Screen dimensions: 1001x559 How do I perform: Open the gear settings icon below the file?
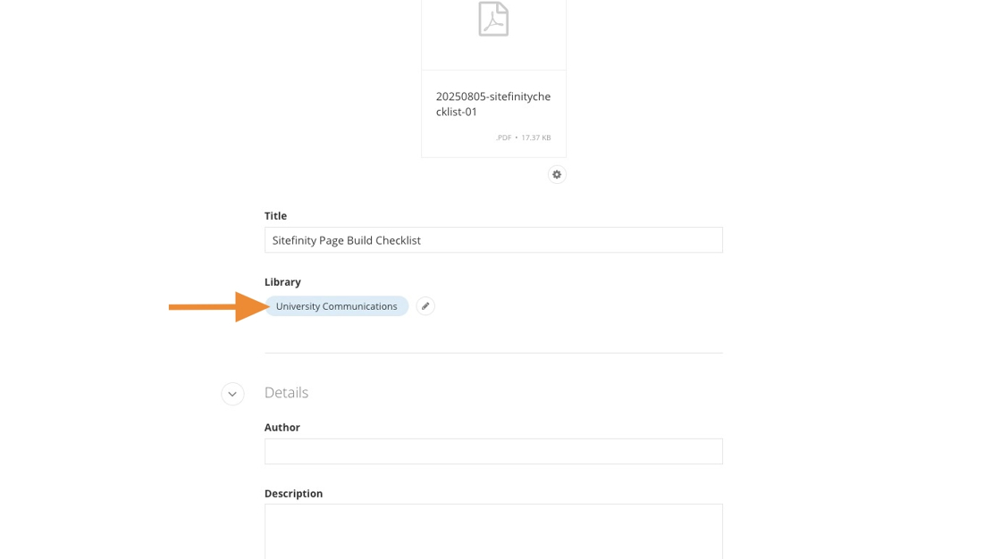(x=557, y=174)
